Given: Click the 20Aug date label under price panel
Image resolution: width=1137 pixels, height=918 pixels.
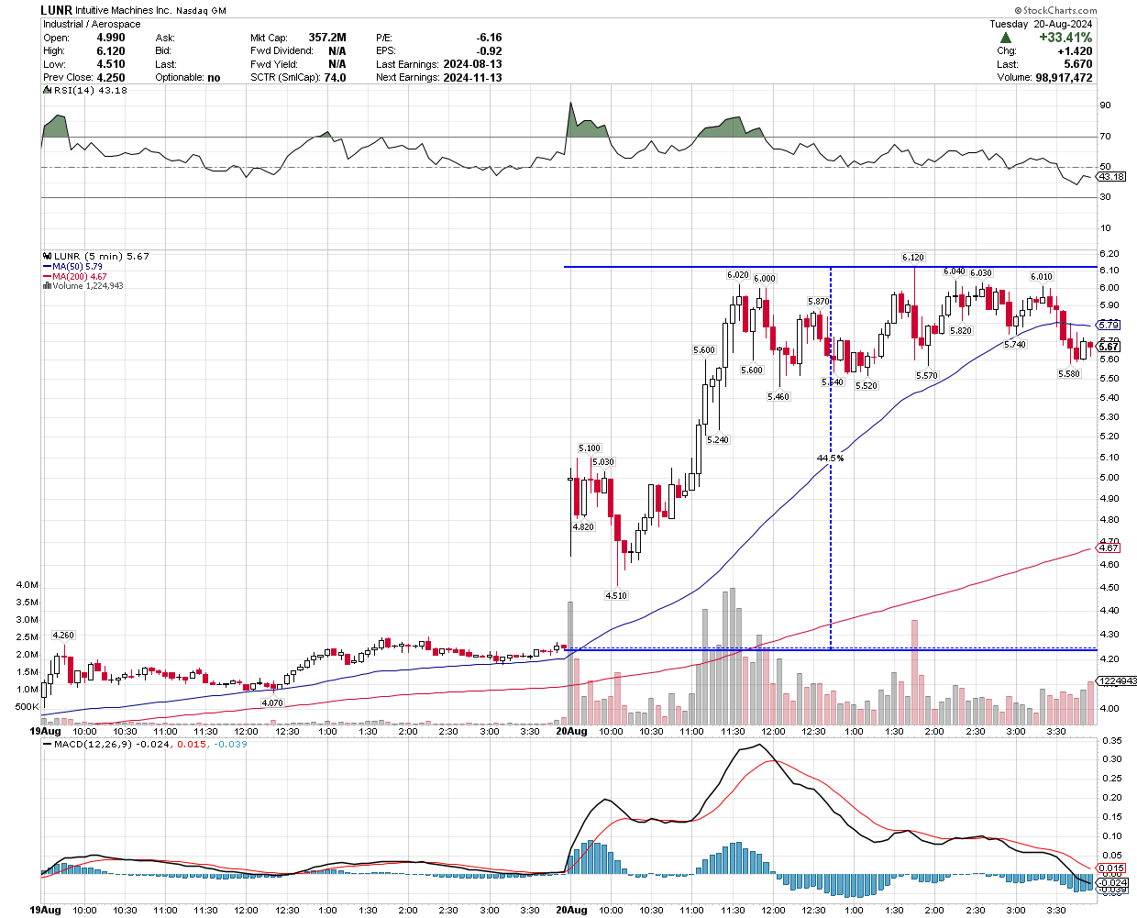Looking at the screenshot, I should (571, 731).
